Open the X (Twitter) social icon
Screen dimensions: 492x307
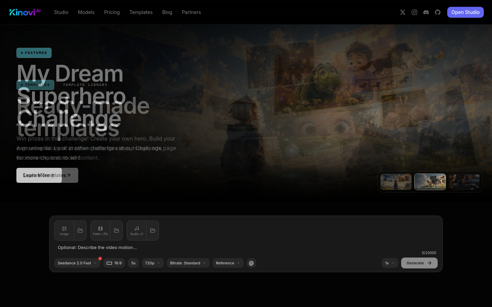point(403,12)
